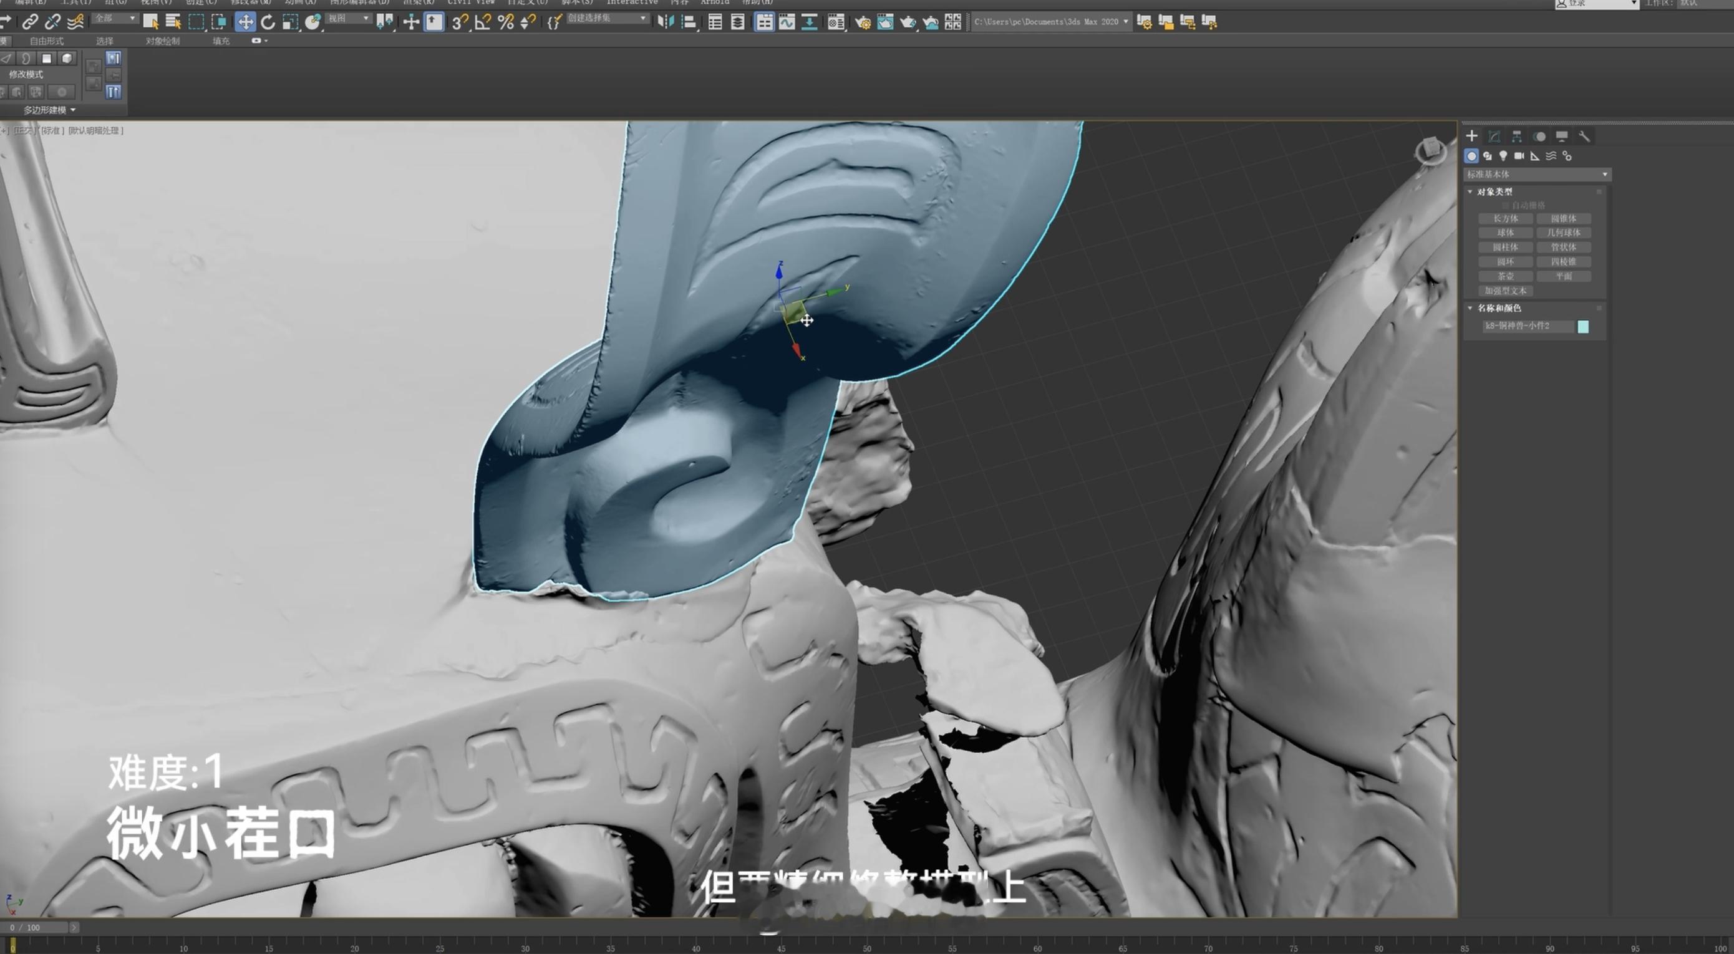Switch to the Create panel plus tab
This screenshot has height=954, width=1734.
tap(1471, 137)
